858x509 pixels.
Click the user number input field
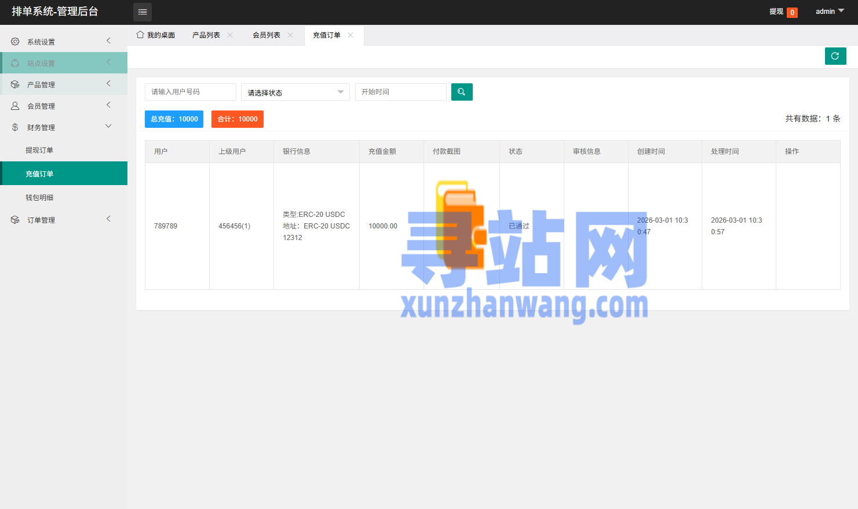tap(190, 92)
